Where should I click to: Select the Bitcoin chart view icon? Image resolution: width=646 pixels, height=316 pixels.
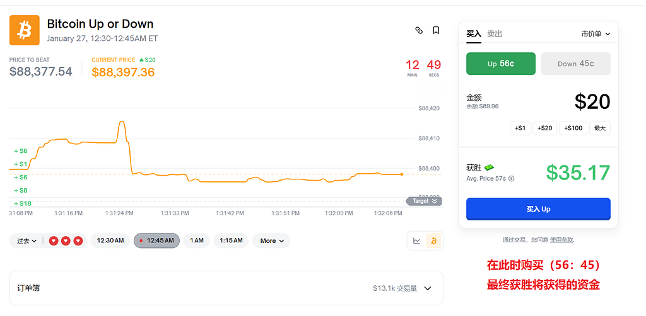pyautogui.click(x=433, y=240)
